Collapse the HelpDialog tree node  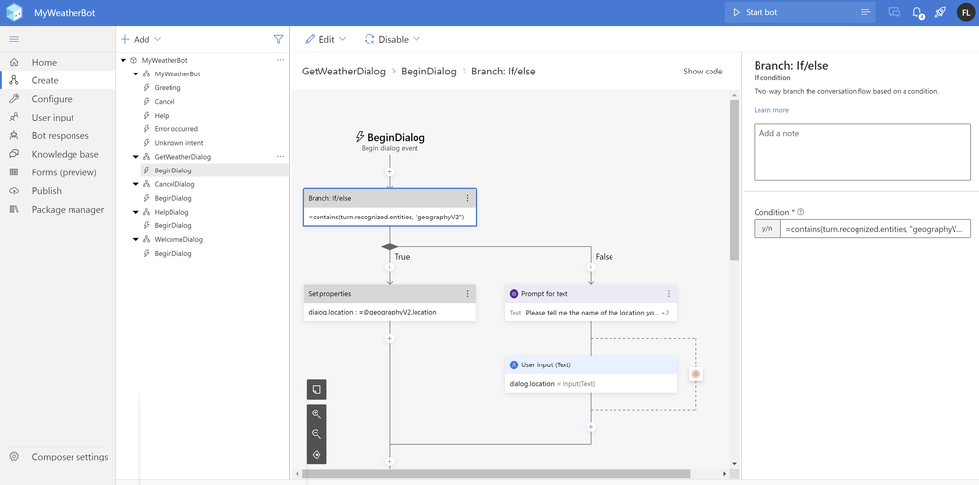click(135, 212)
